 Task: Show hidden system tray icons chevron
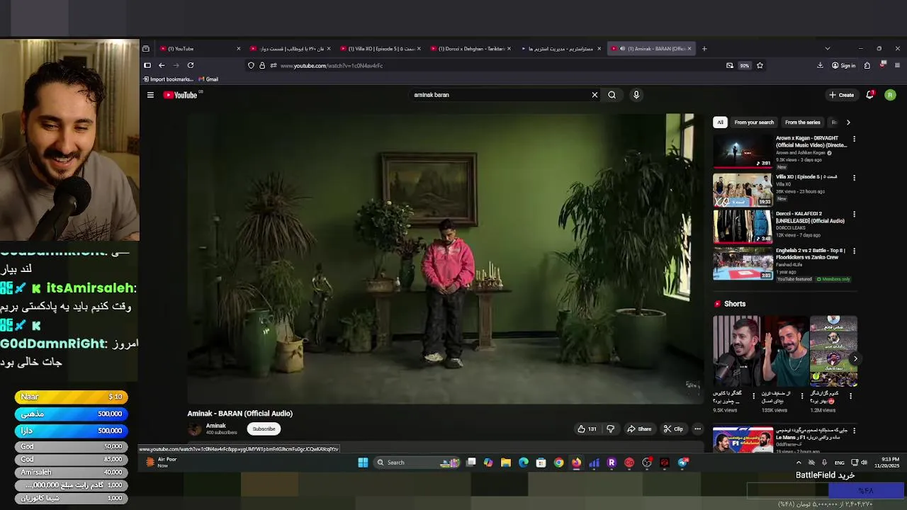(x=799, y=463)
